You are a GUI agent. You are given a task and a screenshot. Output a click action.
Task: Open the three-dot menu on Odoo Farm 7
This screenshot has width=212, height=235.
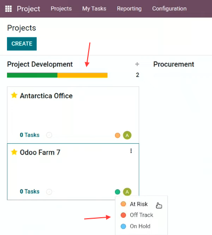[131, 151]
